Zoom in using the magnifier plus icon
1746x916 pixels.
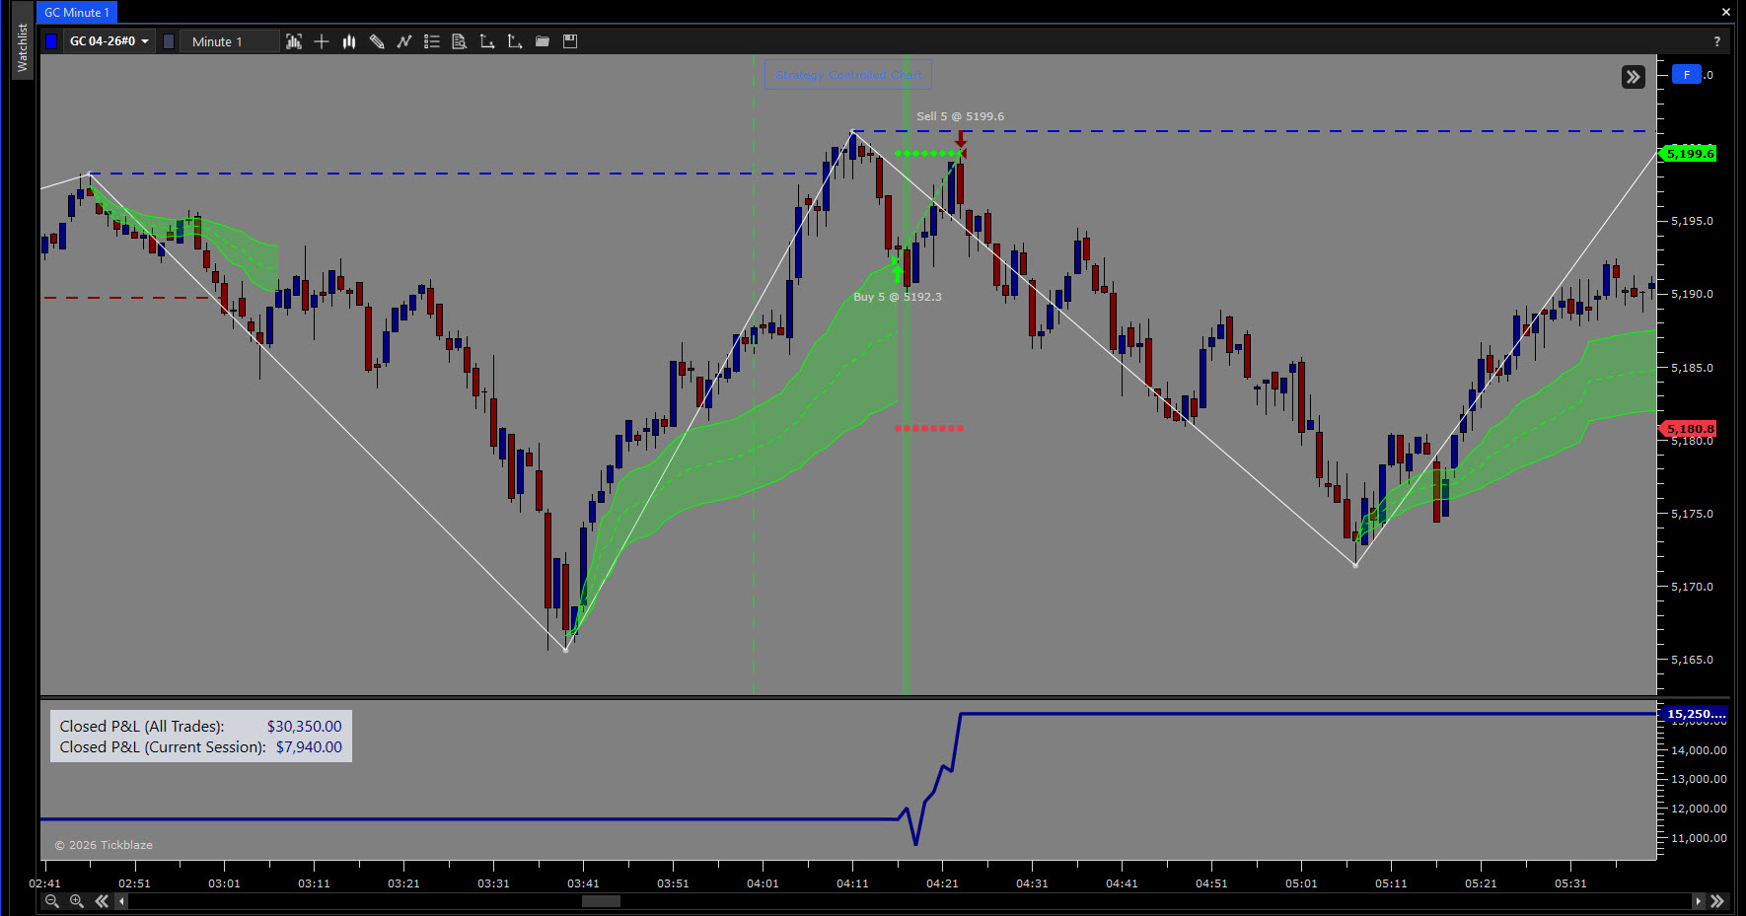(77, 901)
